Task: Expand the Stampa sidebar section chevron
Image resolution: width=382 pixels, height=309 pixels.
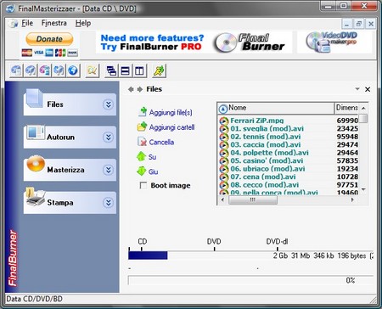Action: (108, 203)
